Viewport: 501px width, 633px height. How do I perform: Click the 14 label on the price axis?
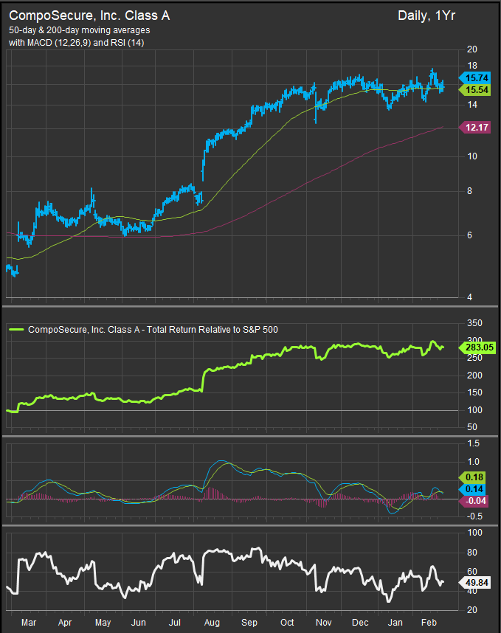(472, 105)
